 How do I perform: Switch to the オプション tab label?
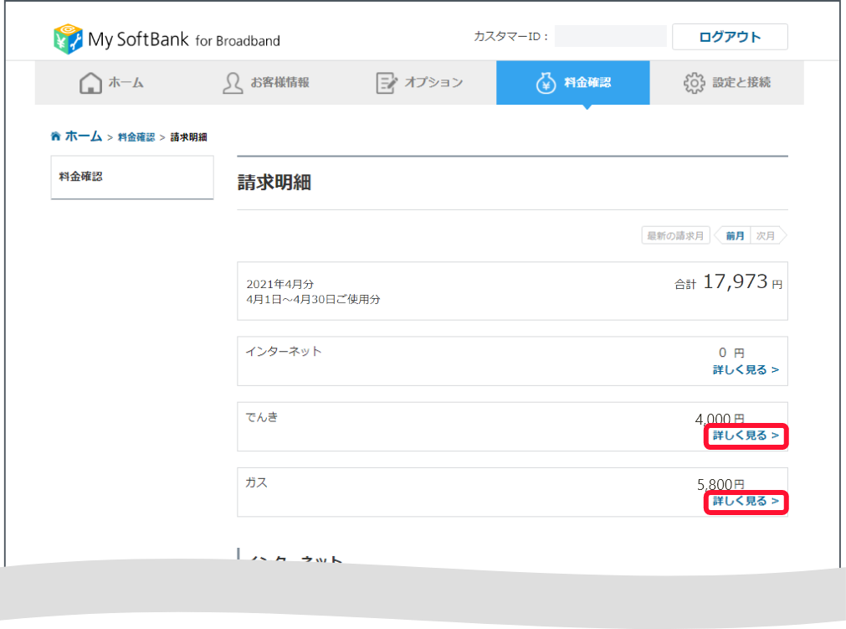pyautogui.click(x=433, y=83)
